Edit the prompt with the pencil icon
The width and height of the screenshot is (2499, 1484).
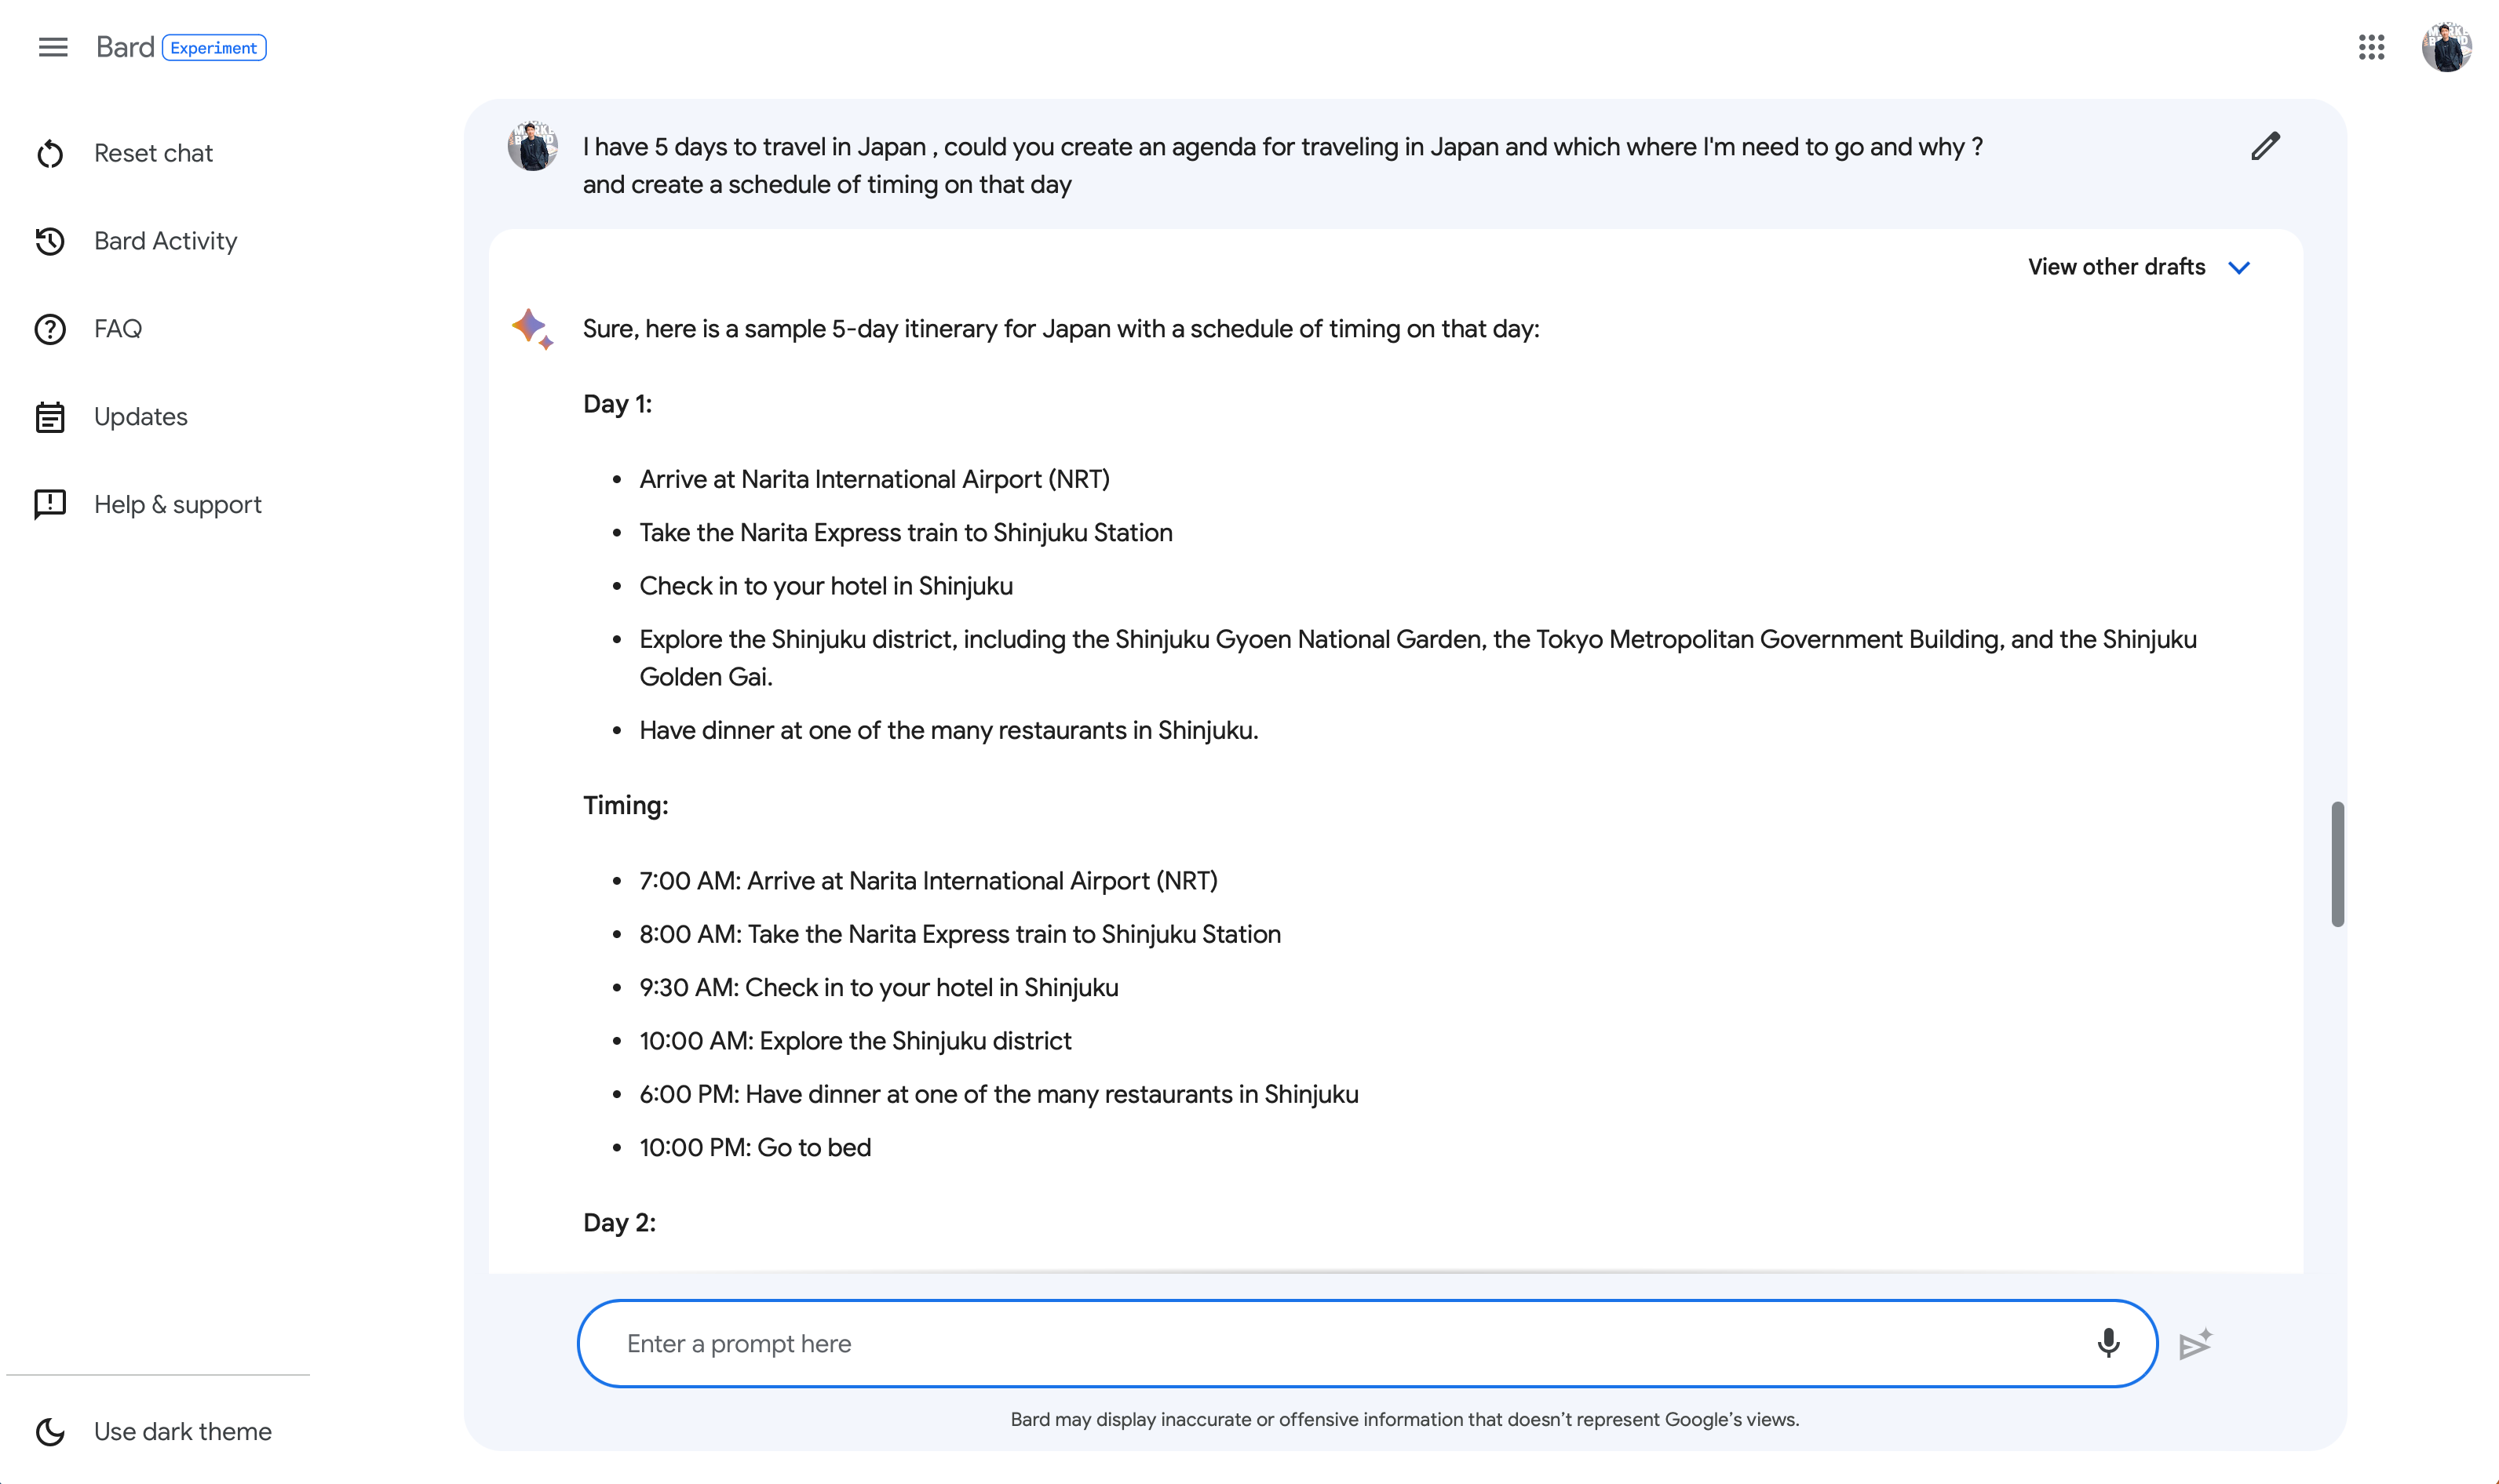[2265, 147]
